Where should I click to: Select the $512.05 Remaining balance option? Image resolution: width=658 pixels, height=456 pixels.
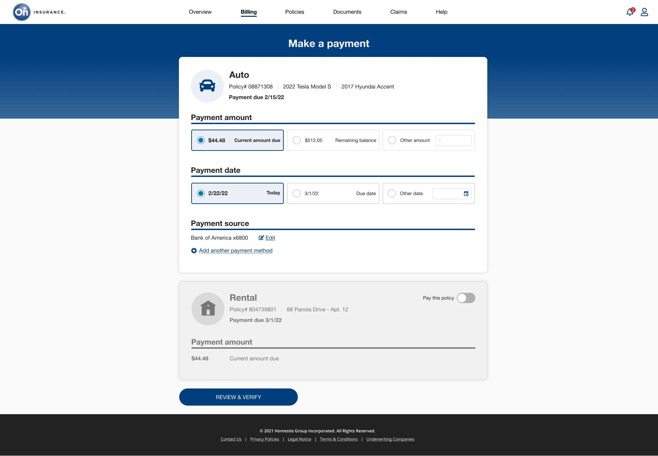[x=297, y=140]
